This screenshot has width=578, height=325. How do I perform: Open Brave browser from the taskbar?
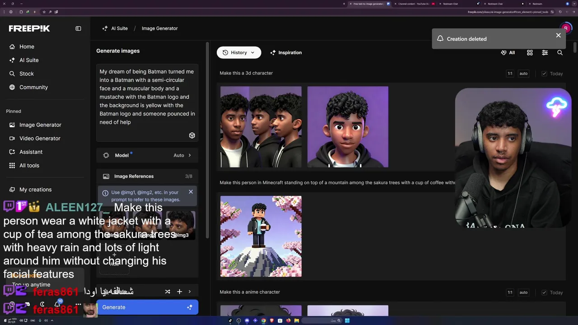pyautogui.click(x=272, y=320)
